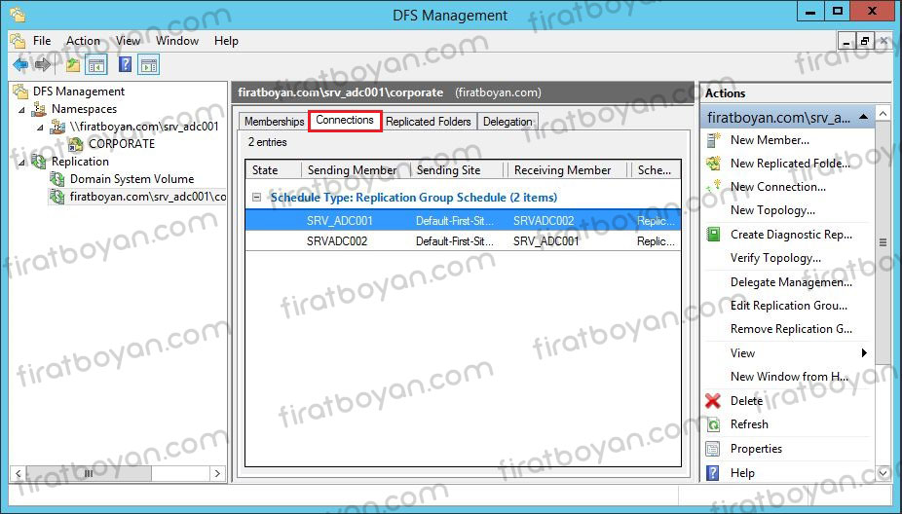Toggle the Show/Hide Console Tree toolbar icon
This screenshot has width=902, height=514.
pos(96,65)
